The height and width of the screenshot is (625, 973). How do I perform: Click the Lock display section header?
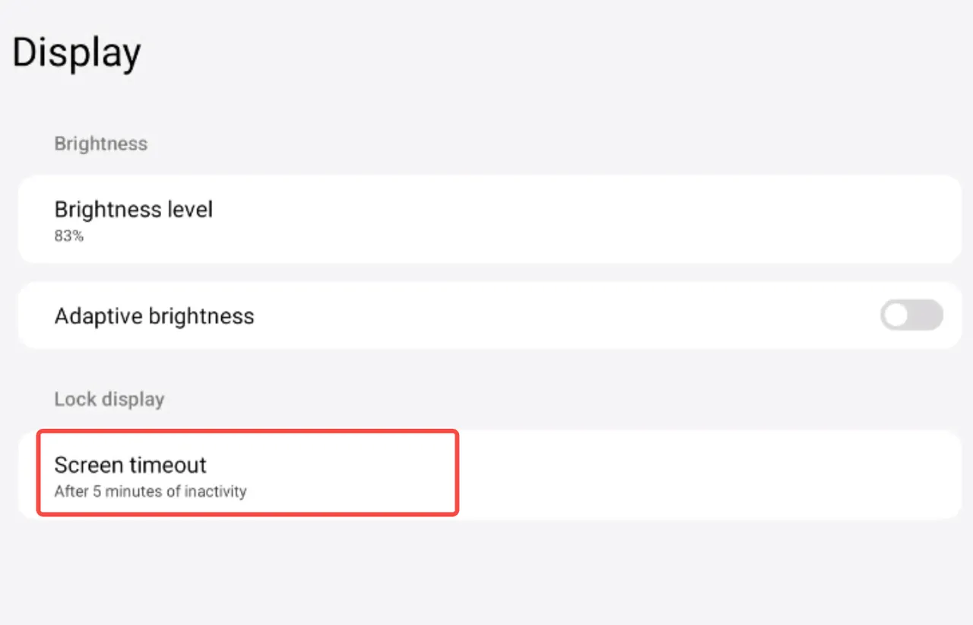[x=109, y=399]
